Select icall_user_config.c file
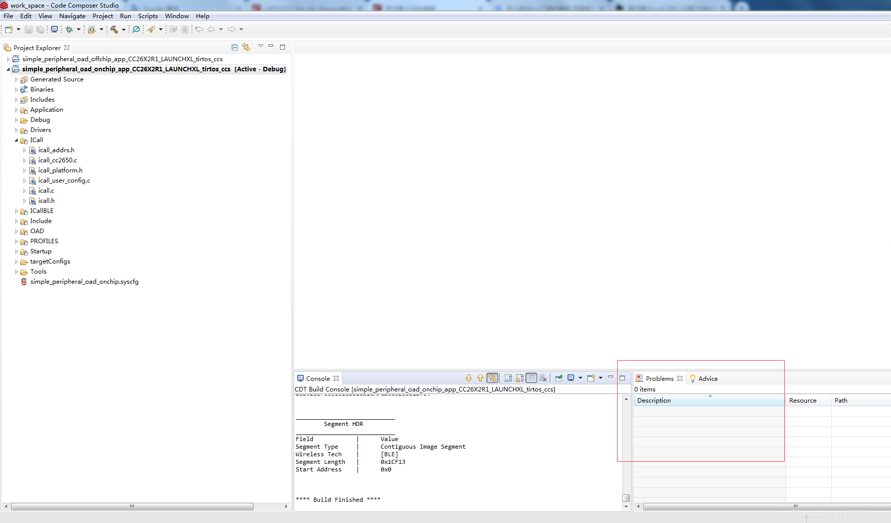Image resolution: width=891 pixels, height=523 pixels. coord(64,181)
